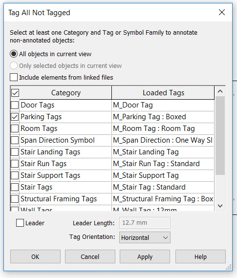Click the category list scrollbar thumb

click(220, 136)
